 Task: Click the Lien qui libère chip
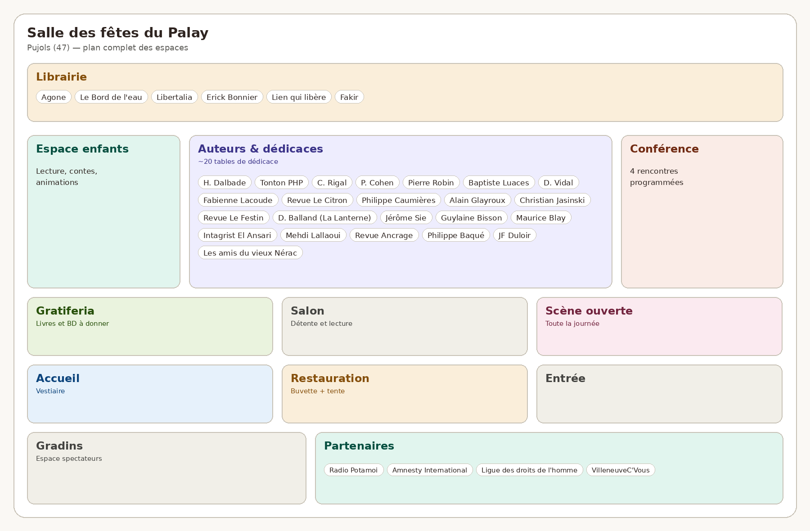(x=299, y=97)
